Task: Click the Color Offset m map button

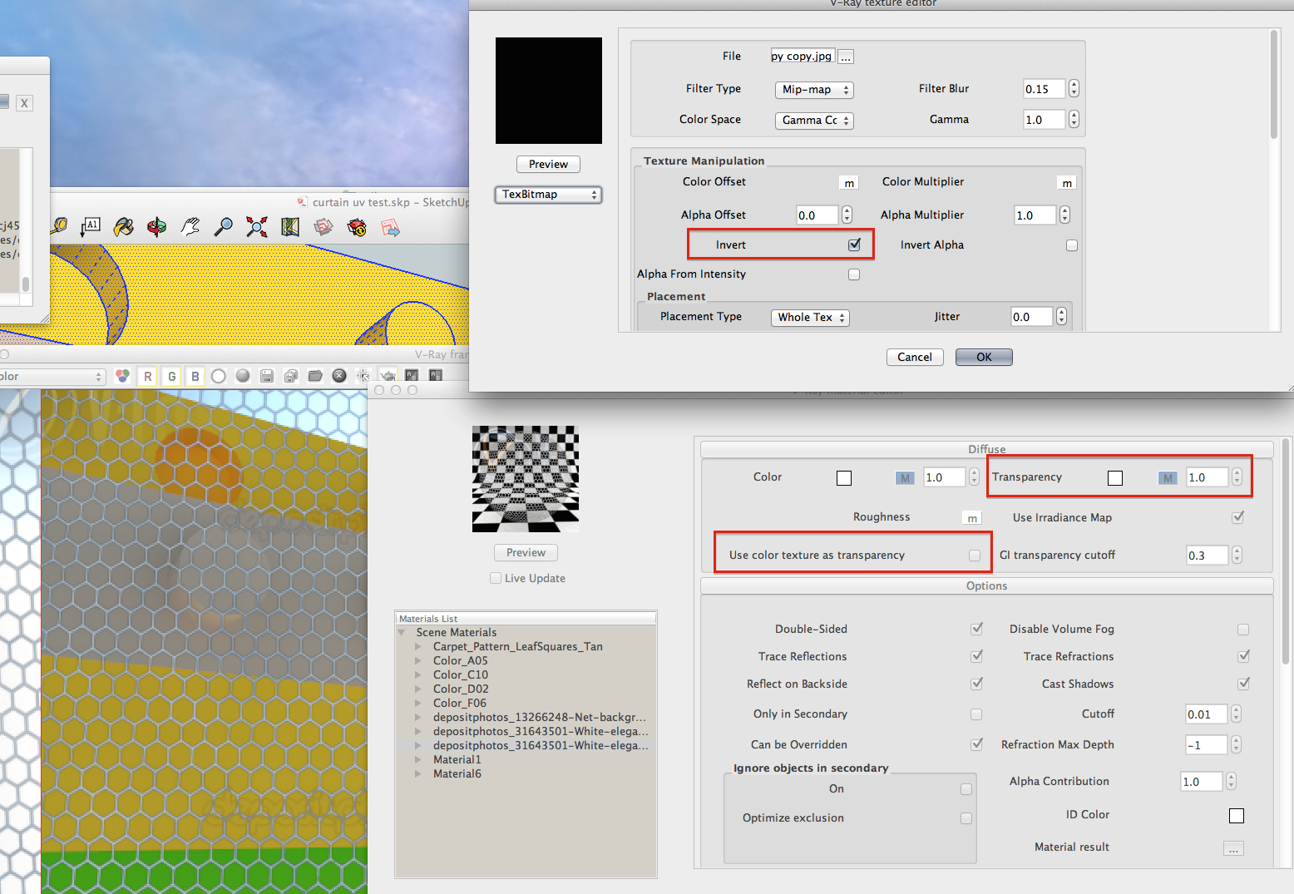Action: coord(849,183)
